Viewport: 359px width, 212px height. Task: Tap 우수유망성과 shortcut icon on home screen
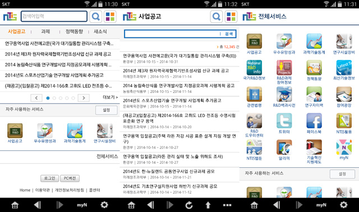[x=45, y=131]
